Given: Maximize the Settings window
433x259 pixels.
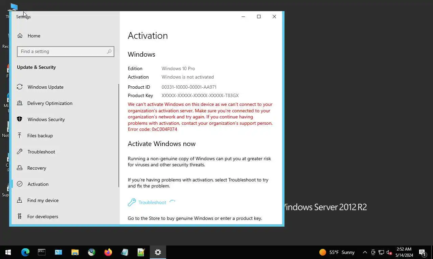Looking at the screenshot, I should 259,17.
